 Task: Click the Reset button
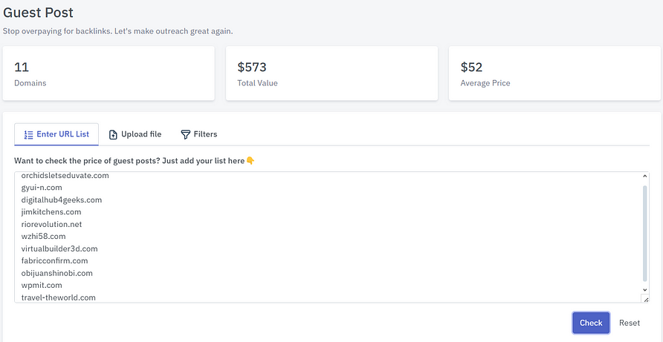[x=629, y=323]
